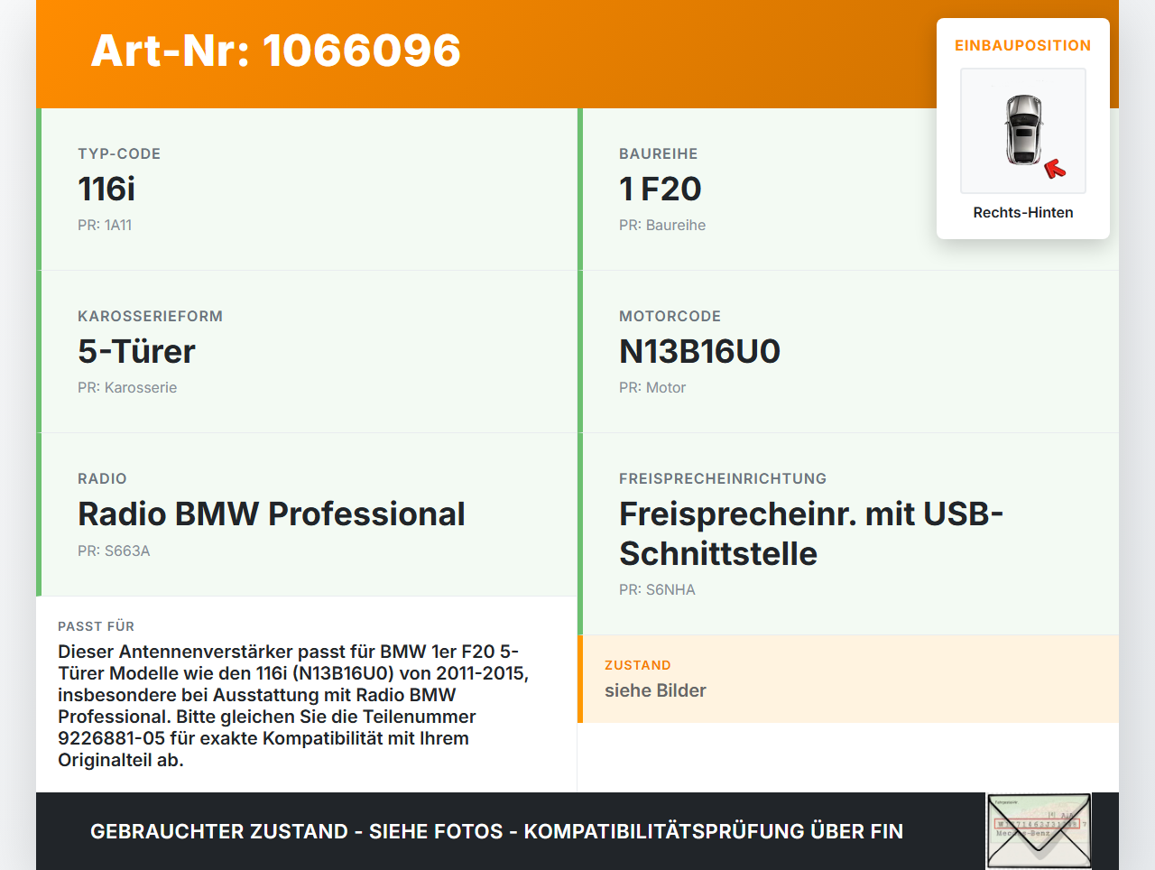Click the Art-Nr: 1066096 heading

pos(276,51)
